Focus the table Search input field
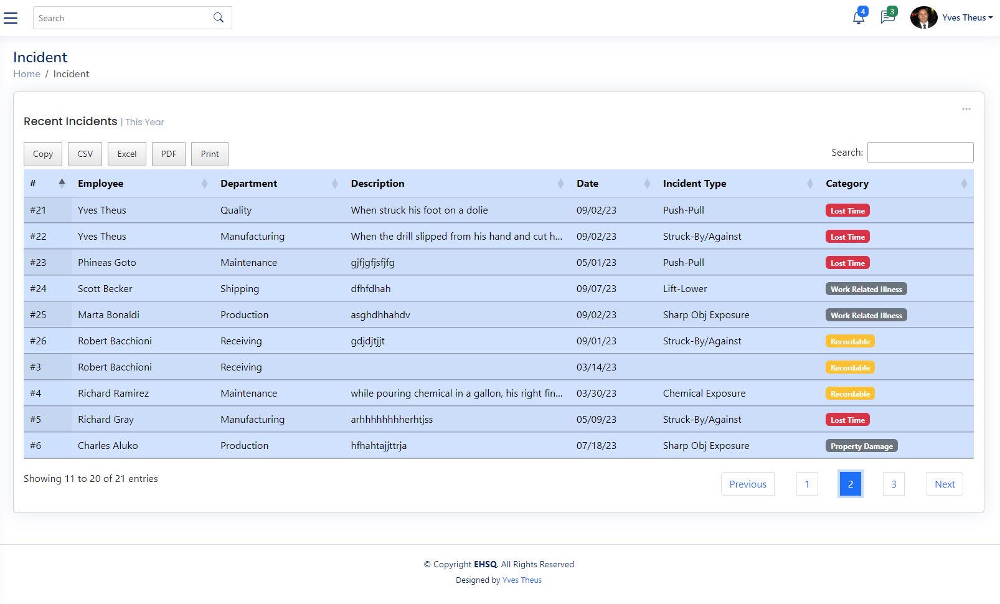This screenshot has width=1000, height=604. click(x=920, y=152)
